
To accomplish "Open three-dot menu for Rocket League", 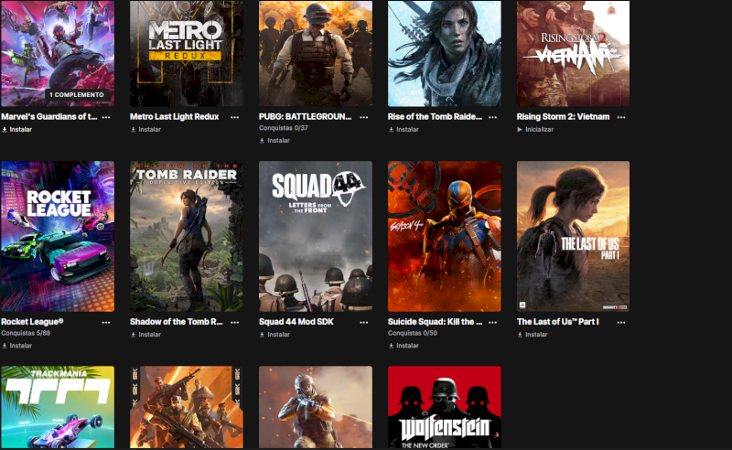I will pyautogui.click(x=106, y=322).
